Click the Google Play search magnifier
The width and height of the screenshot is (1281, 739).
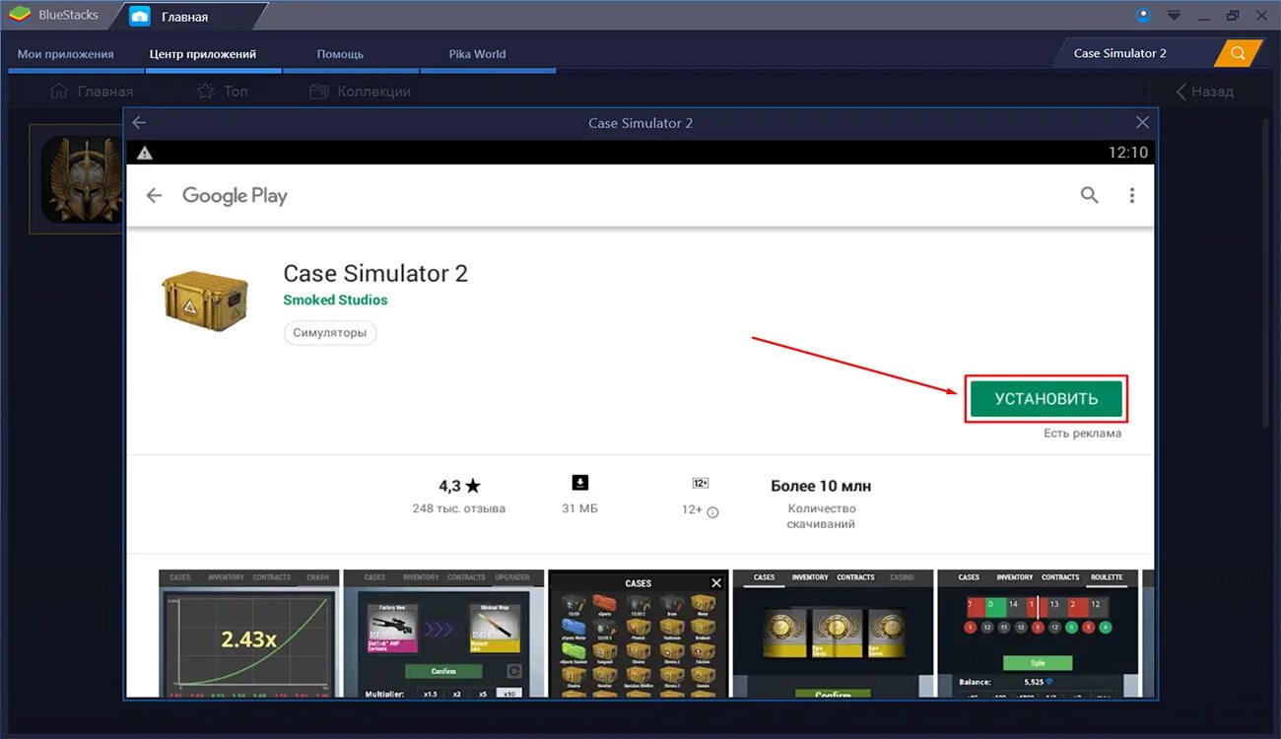tap(1089, 195)
